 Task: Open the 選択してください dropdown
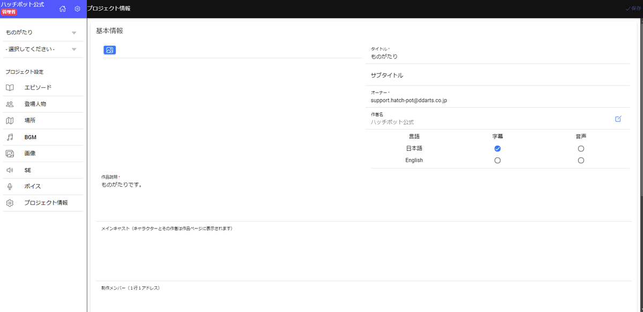[x=43, y=49]
